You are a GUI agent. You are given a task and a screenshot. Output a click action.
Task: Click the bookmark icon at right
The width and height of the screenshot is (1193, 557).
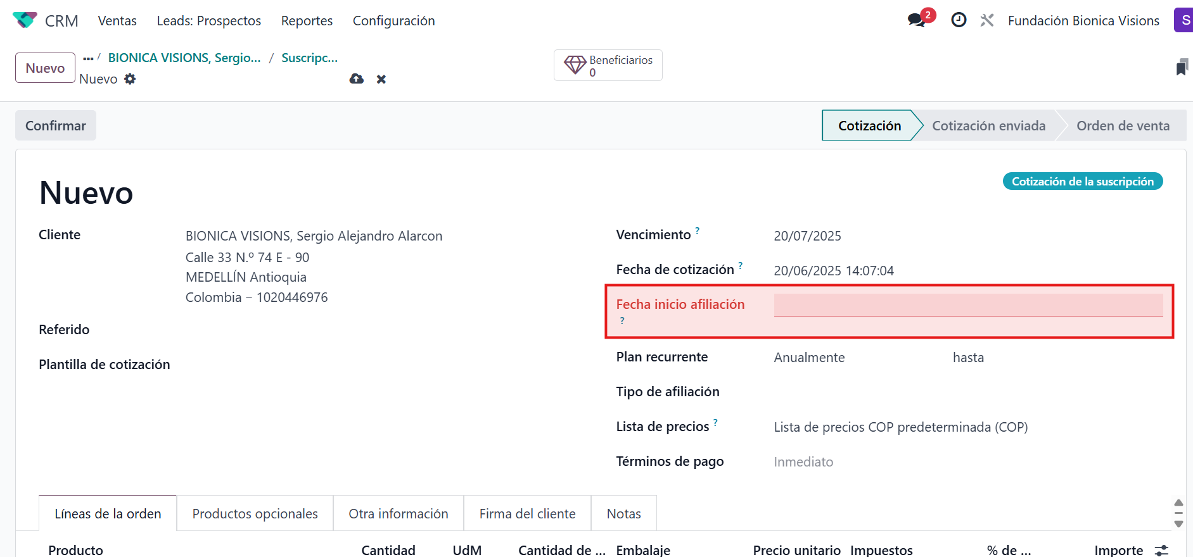1181,68
